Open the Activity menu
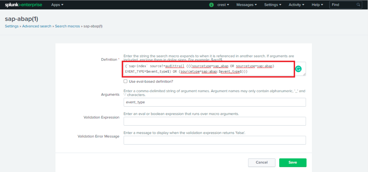 296,5
